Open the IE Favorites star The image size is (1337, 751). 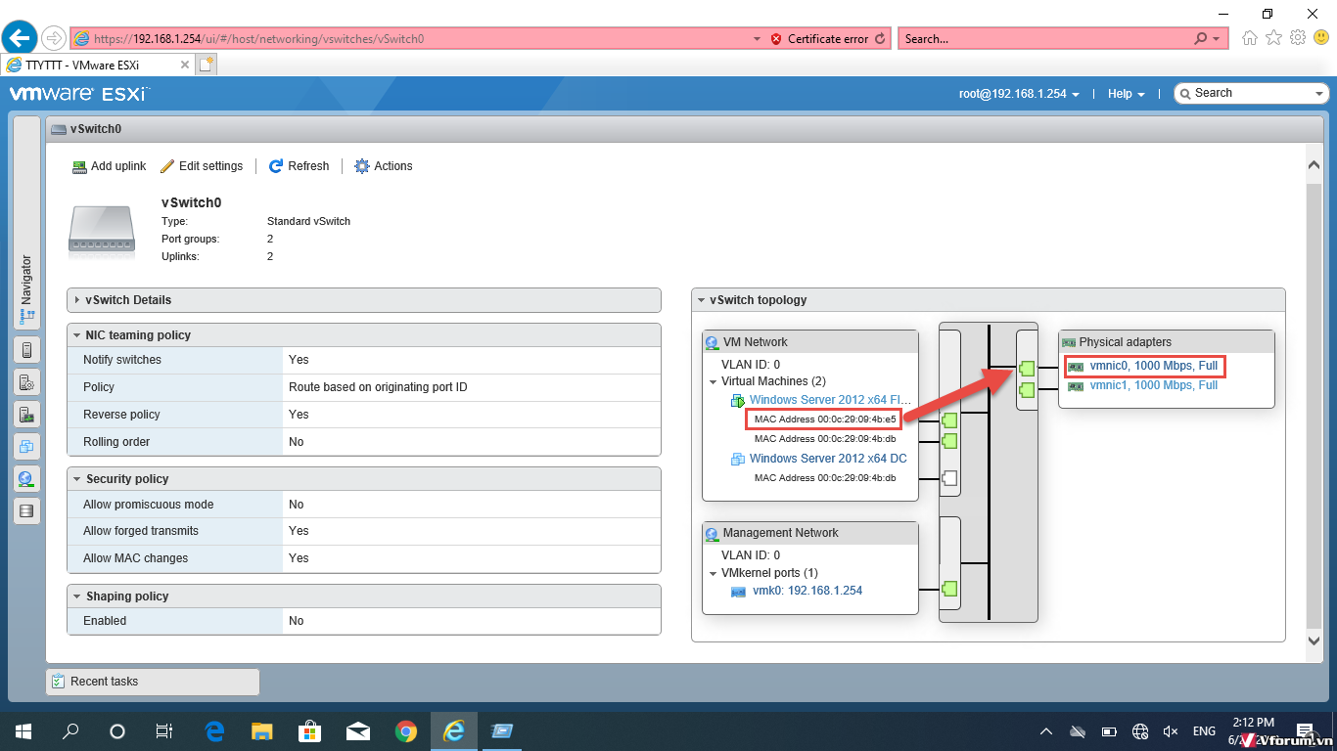coord(1273,38)
